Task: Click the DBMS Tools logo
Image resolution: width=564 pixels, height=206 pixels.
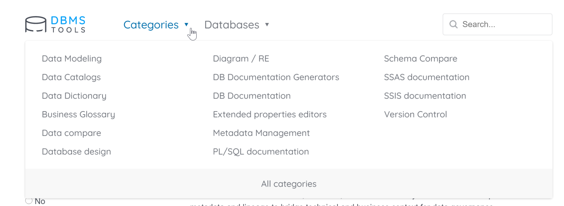Action: point(55,24)
